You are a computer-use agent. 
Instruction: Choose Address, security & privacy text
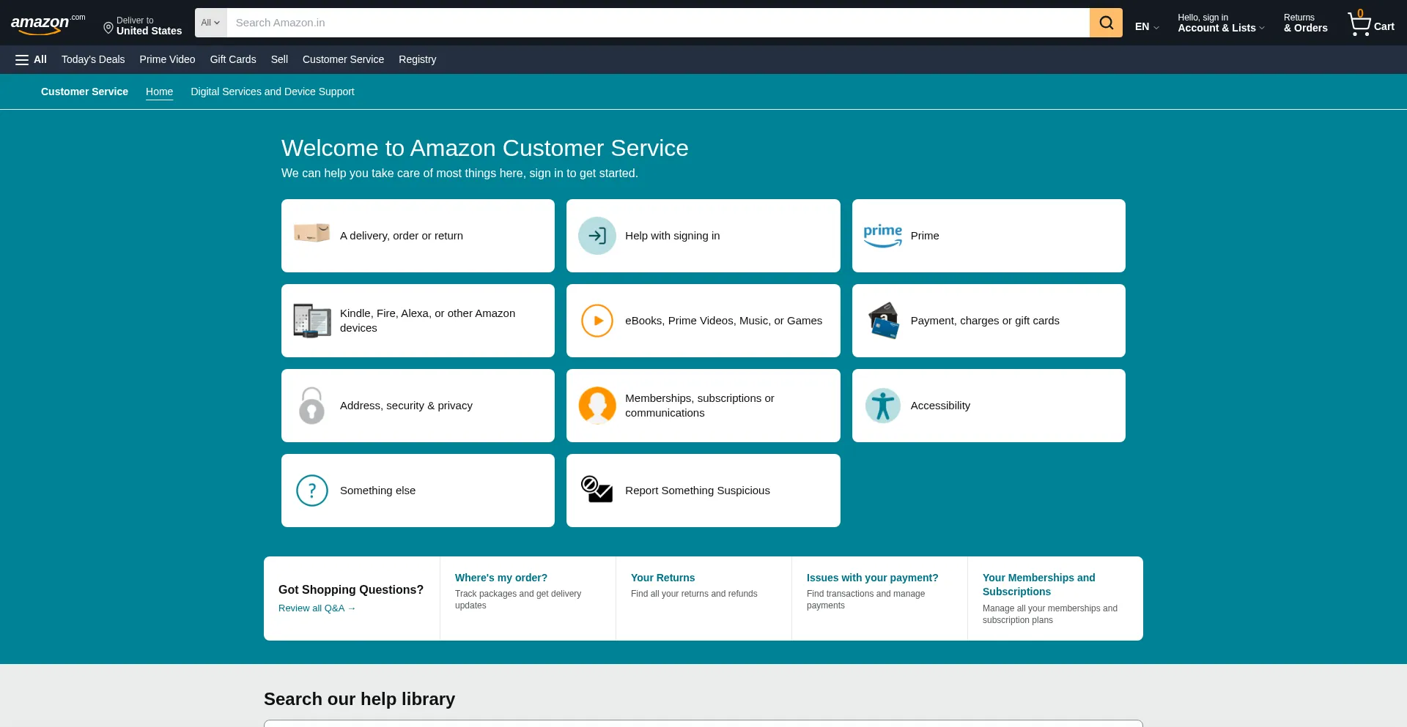coord(406,406)
